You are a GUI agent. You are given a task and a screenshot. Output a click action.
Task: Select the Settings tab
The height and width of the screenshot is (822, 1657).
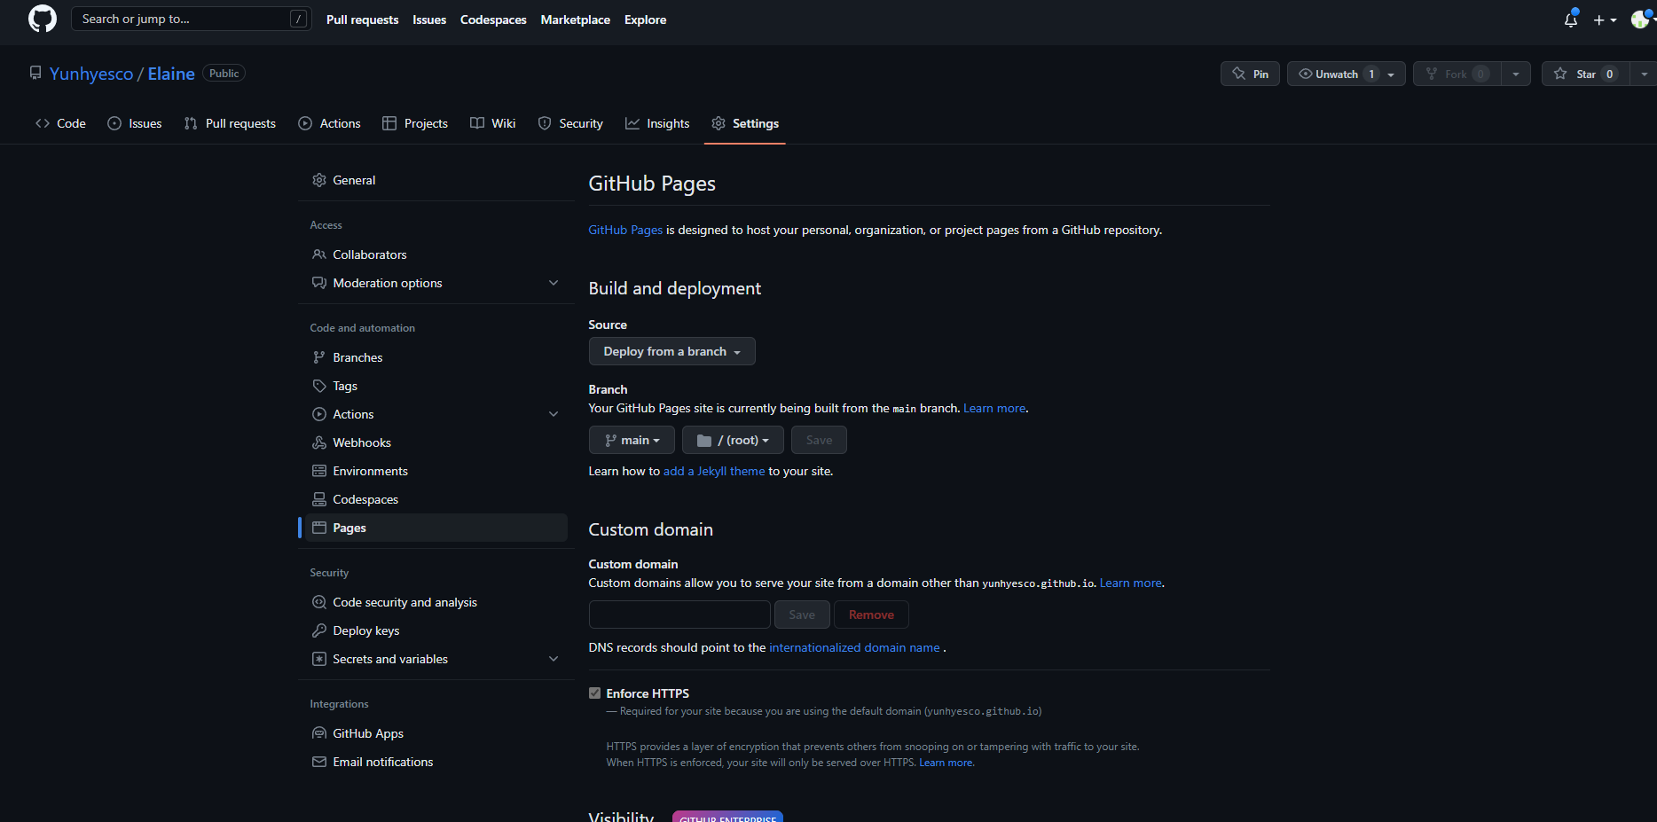745,123
